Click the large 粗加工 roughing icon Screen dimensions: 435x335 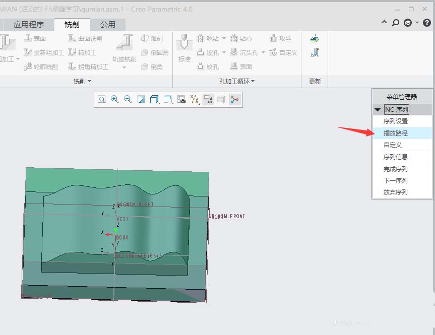(8, 43)
